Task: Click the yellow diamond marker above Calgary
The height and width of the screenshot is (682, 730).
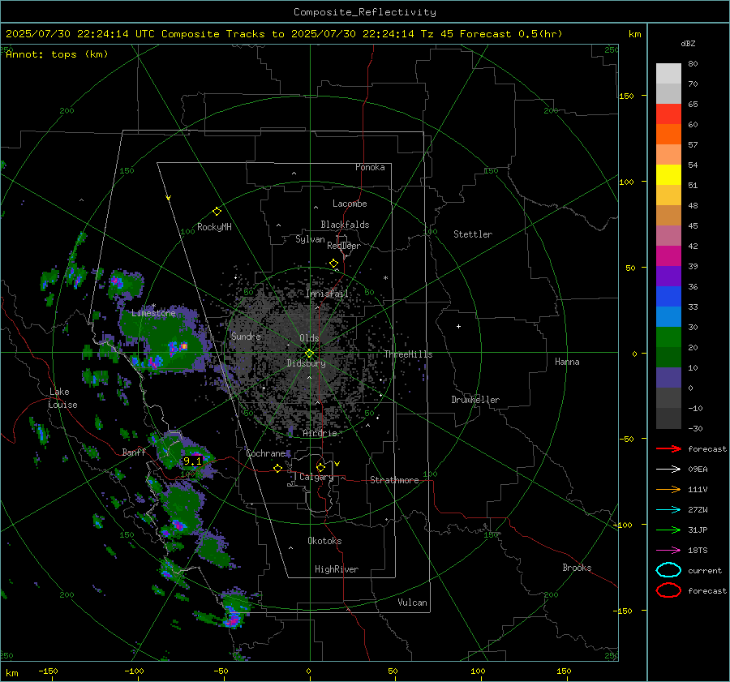Action: [320, 467]
